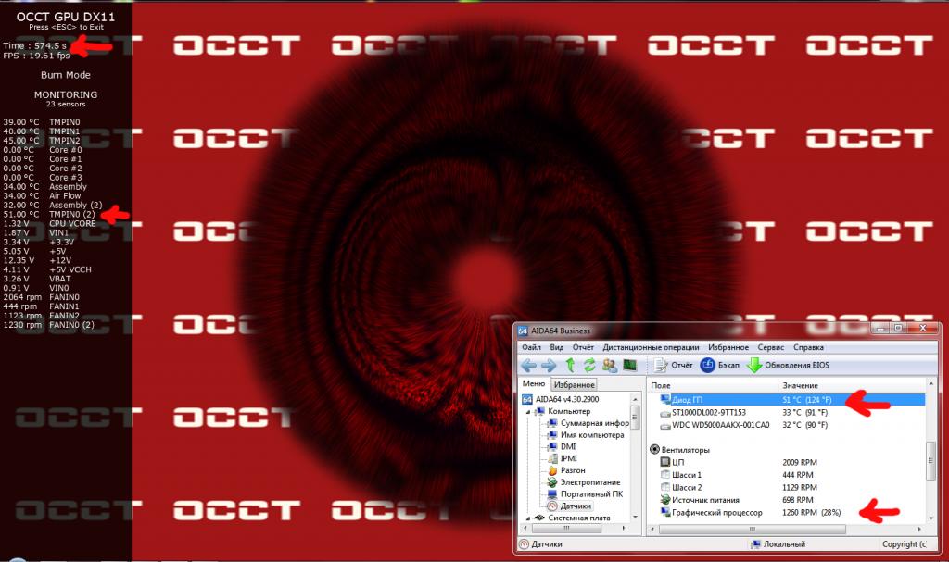Click the FPS : 19.61 fps line in OCCT
Screen dimensions: 949x562
[36, 55]
